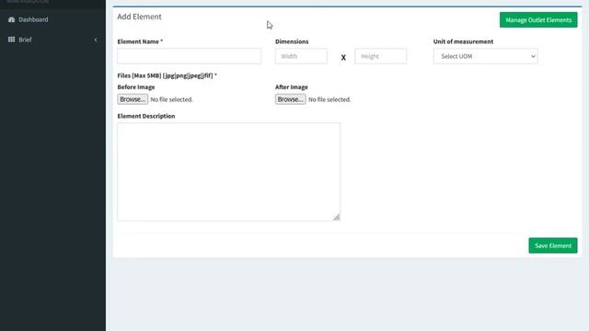This screenshot has height=331, width=589.
Task: Click the Files [Max 5MB] label
Action: tap(167, 75)
